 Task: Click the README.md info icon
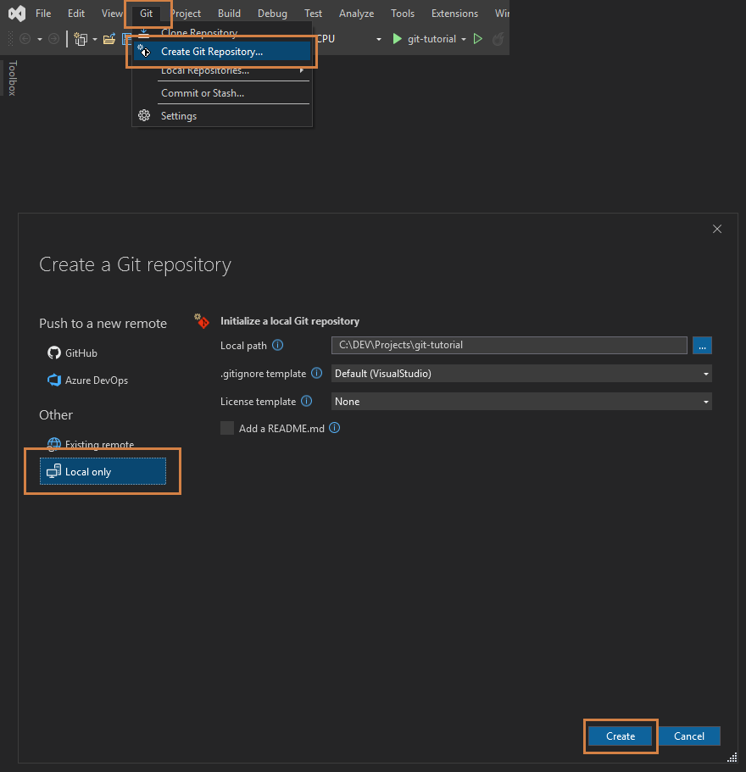click(334, 428)
